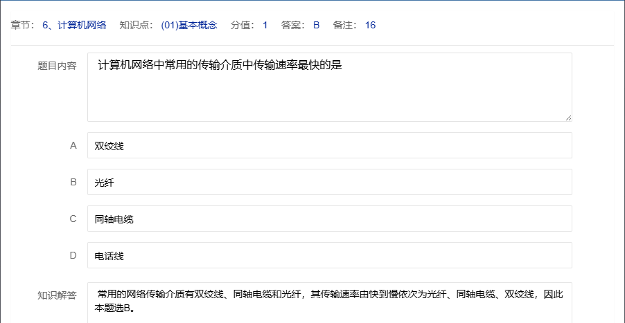Image resolution: width=625 pixels, height=323 pixels.
Task: Click the knowledge point (01)基本概念
Action: click(x=188, y=26)
